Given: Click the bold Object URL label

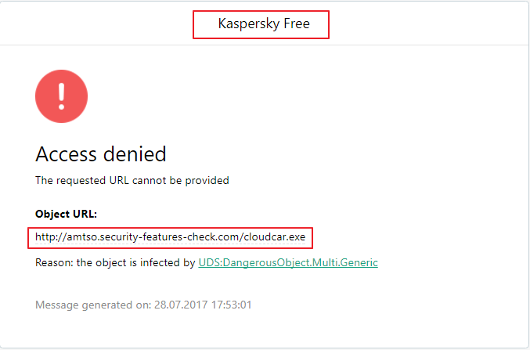Looking at the screenshot, I should [x=66, y=214].
